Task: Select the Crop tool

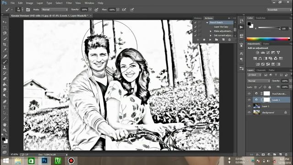Action: (x=5, y=44)
